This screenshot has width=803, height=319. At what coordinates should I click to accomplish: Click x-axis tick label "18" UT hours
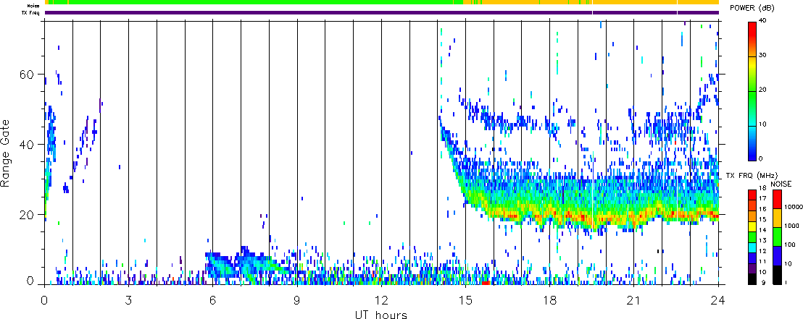coord(550,299)
